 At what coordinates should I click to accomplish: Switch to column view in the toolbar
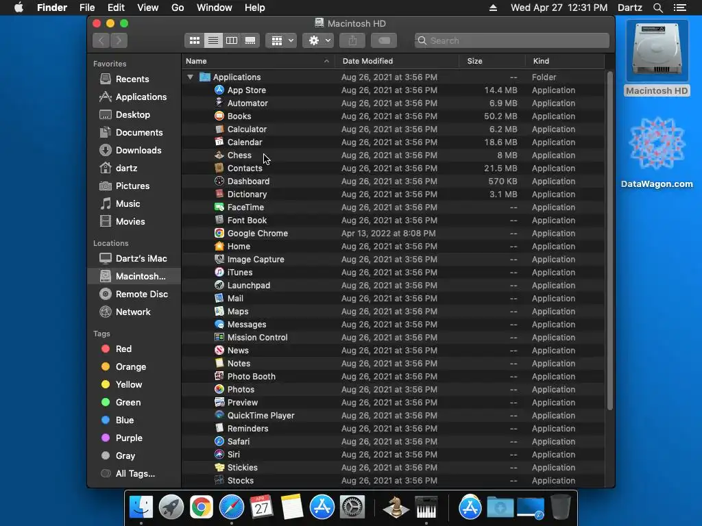(232, 40)
